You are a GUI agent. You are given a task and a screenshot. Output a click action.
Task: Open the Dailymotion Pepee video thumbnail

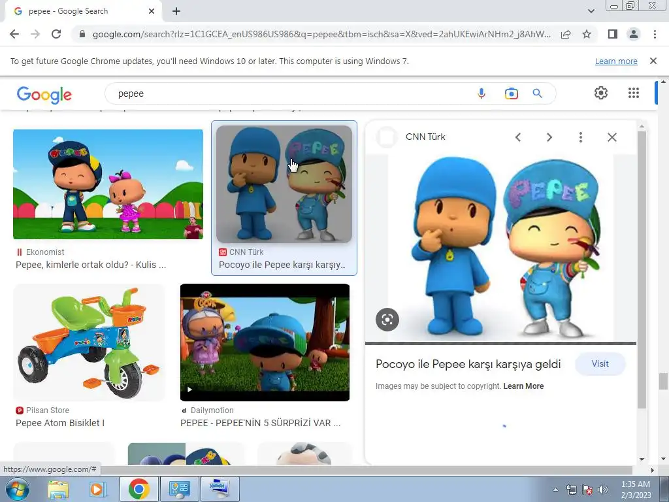pos(265,343)
